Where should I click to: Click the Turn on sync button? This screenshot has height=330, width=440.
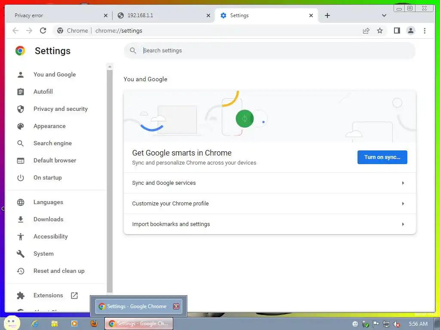tap(382, 157)
